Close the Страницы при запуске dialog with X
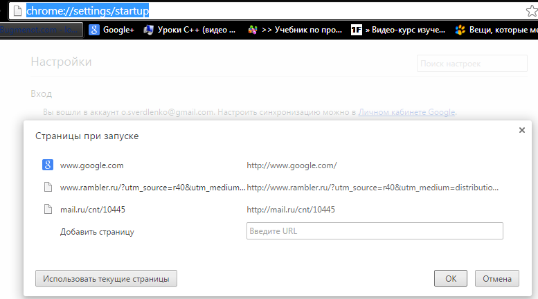 (x=521, y=129)
